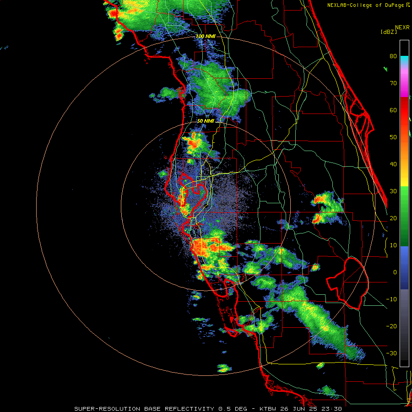Image resolution: width=412 pixels, height=412 pixels.
Task: Click the 26 JUN 25 date text
Action: coord(300,409)
